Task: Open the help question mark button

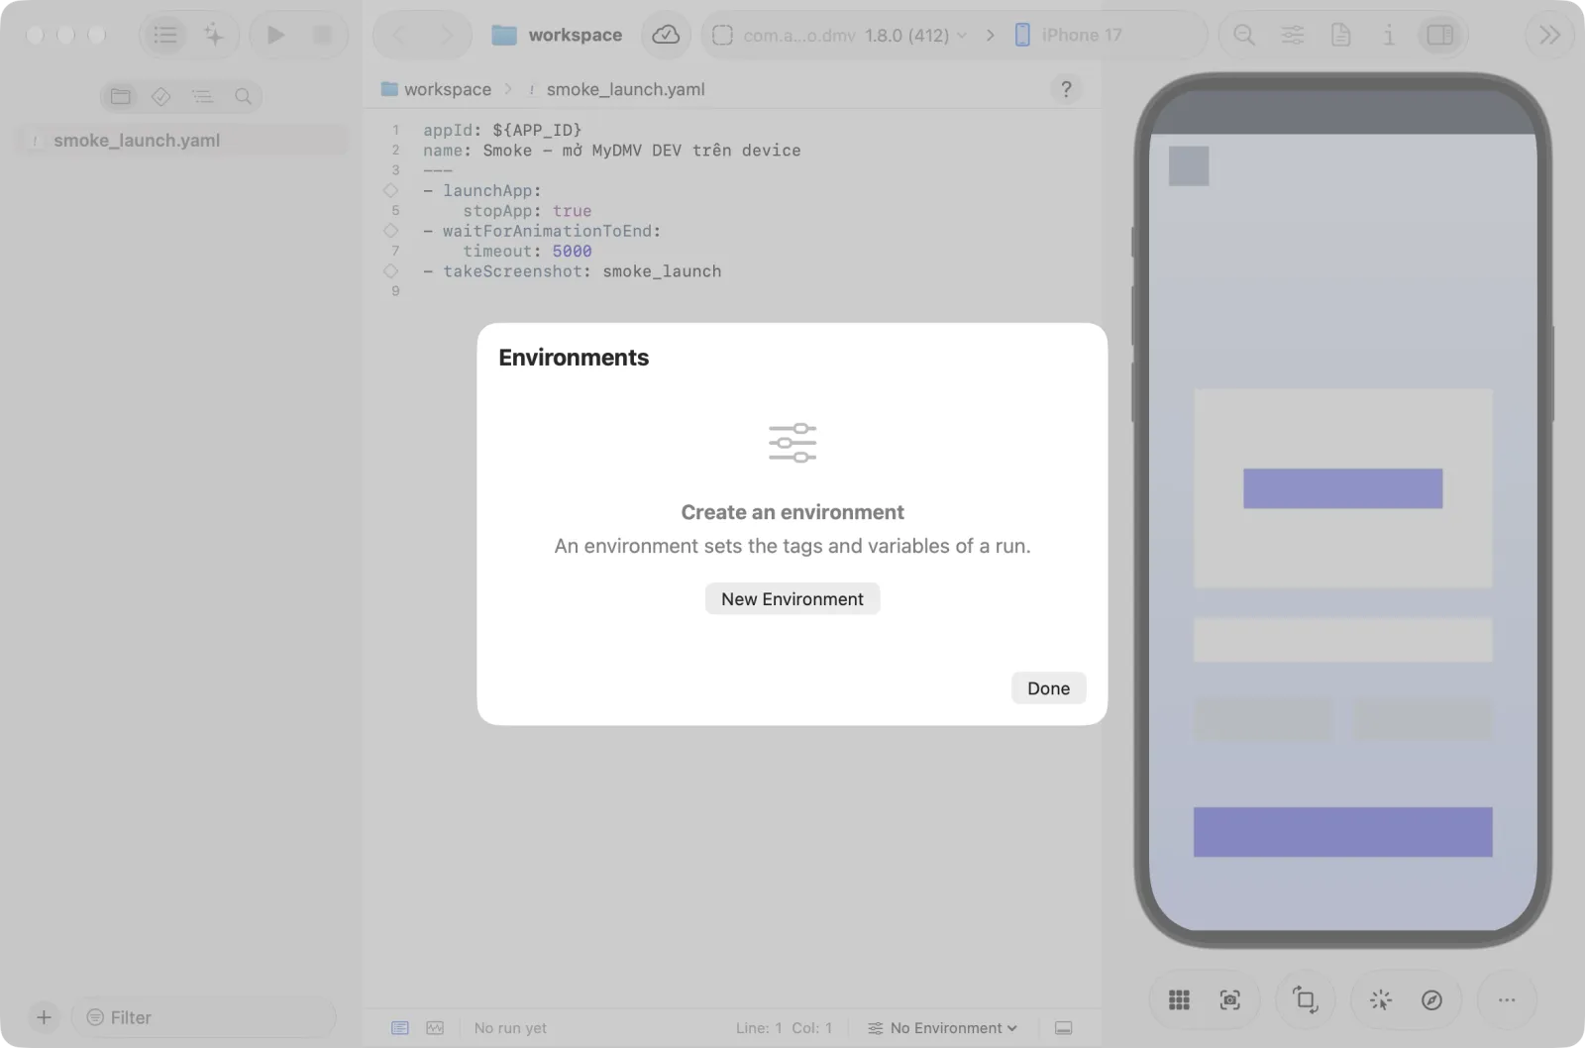Action: pyautogui.click(x=1066, y=89)
